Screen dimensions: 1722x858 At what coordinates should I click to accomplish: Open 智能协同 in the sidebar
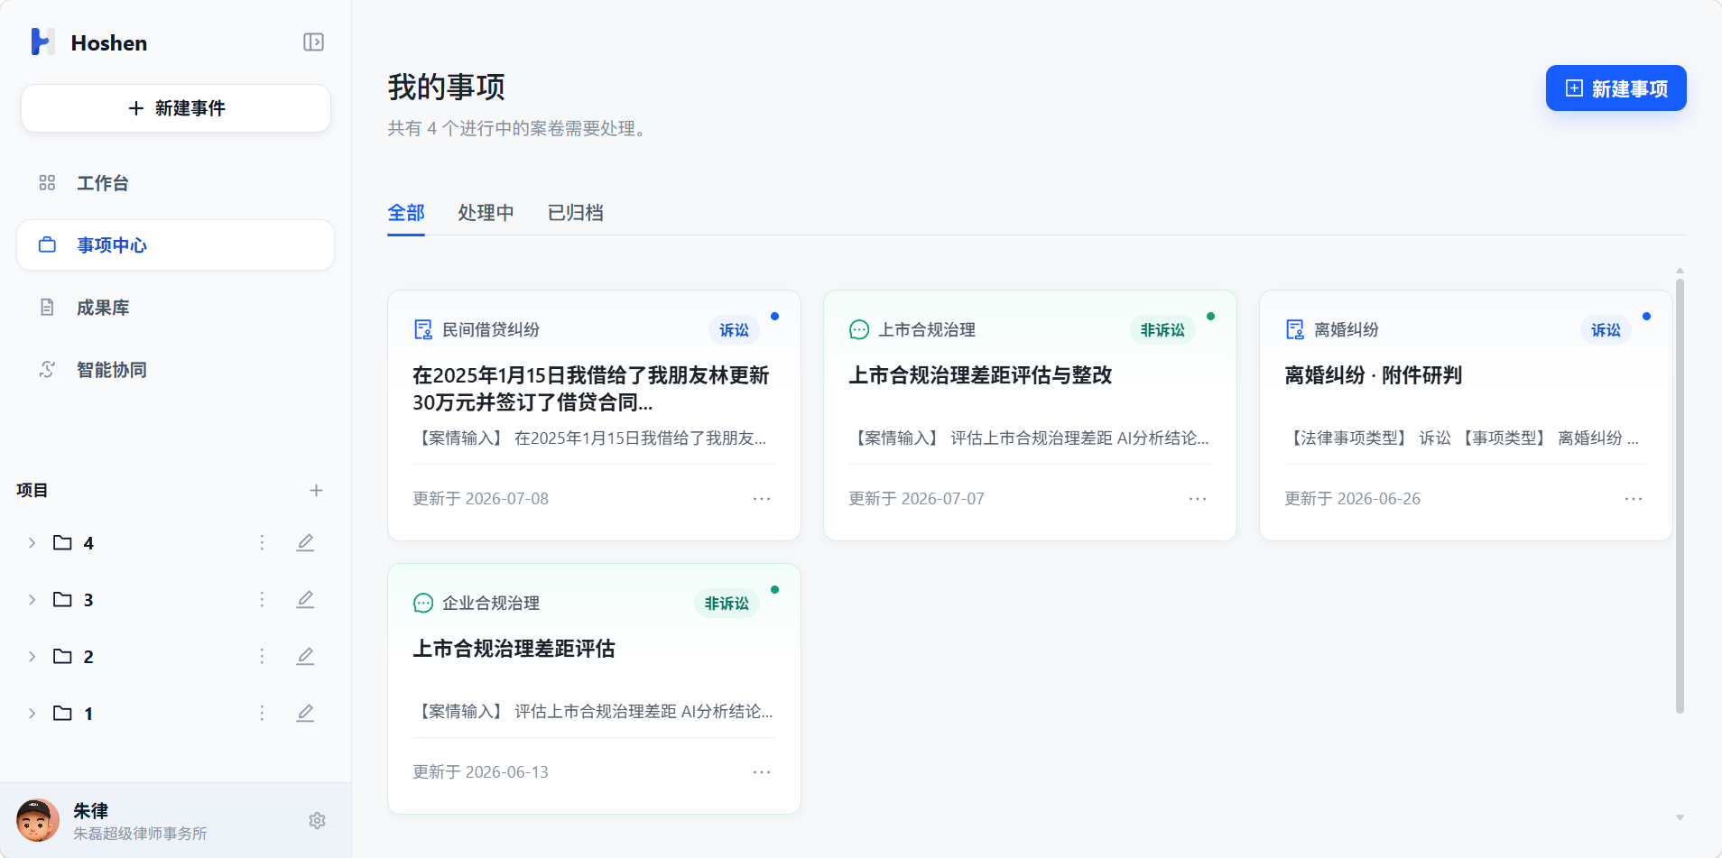tap(176, 370)
